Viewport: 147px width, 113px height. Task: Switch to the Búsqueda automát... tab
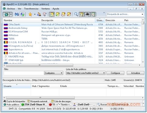pyautogui.click(x=38, y=101)
